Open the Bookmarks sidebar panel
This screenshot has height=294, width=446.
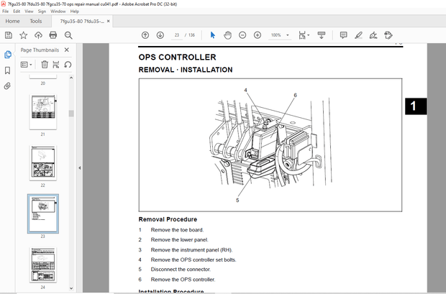(8, 70)
